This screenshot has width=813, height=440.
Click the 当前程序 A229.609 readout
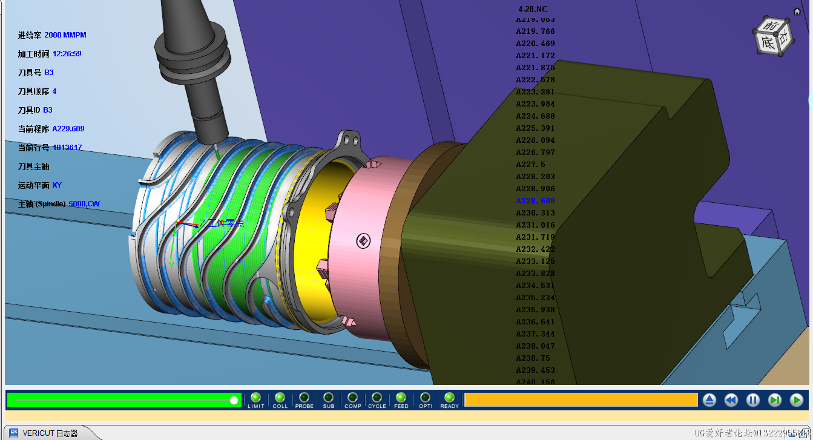pyautogui.click(x=51, y=129)
